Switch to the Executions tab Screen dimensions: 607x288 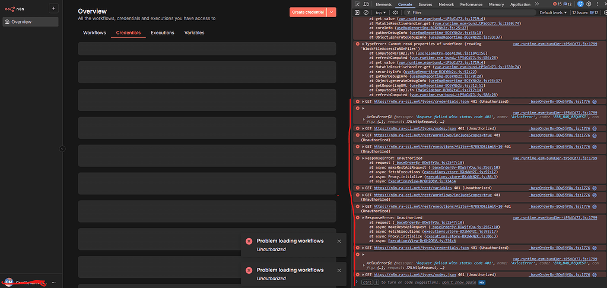[162, 33]
